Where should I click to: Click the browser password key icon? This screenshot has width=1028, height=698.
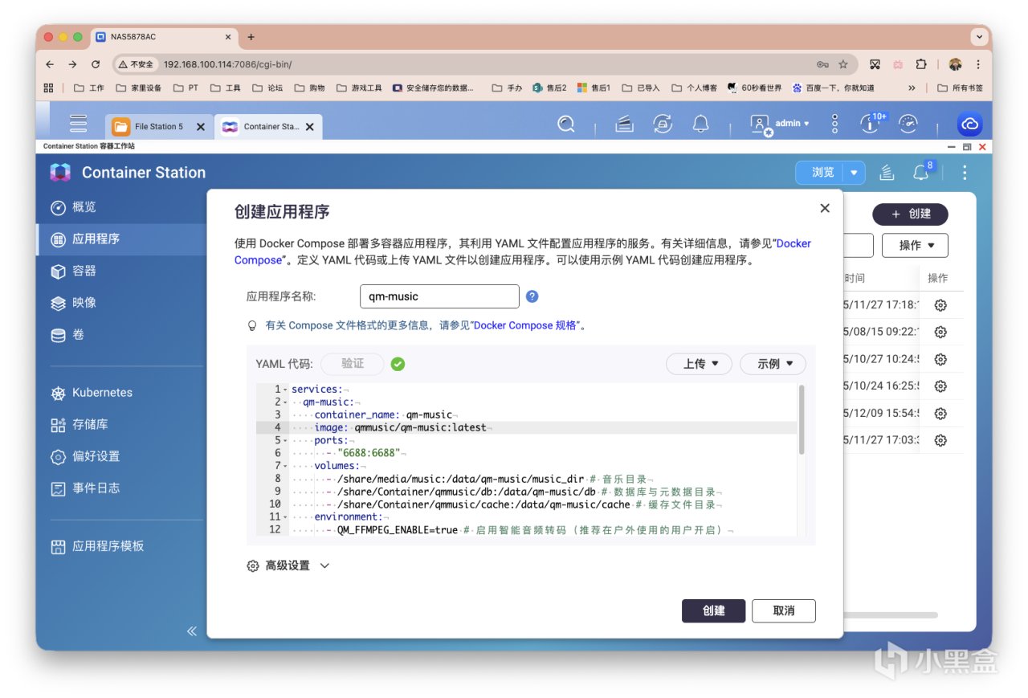(x=822, y=64)
